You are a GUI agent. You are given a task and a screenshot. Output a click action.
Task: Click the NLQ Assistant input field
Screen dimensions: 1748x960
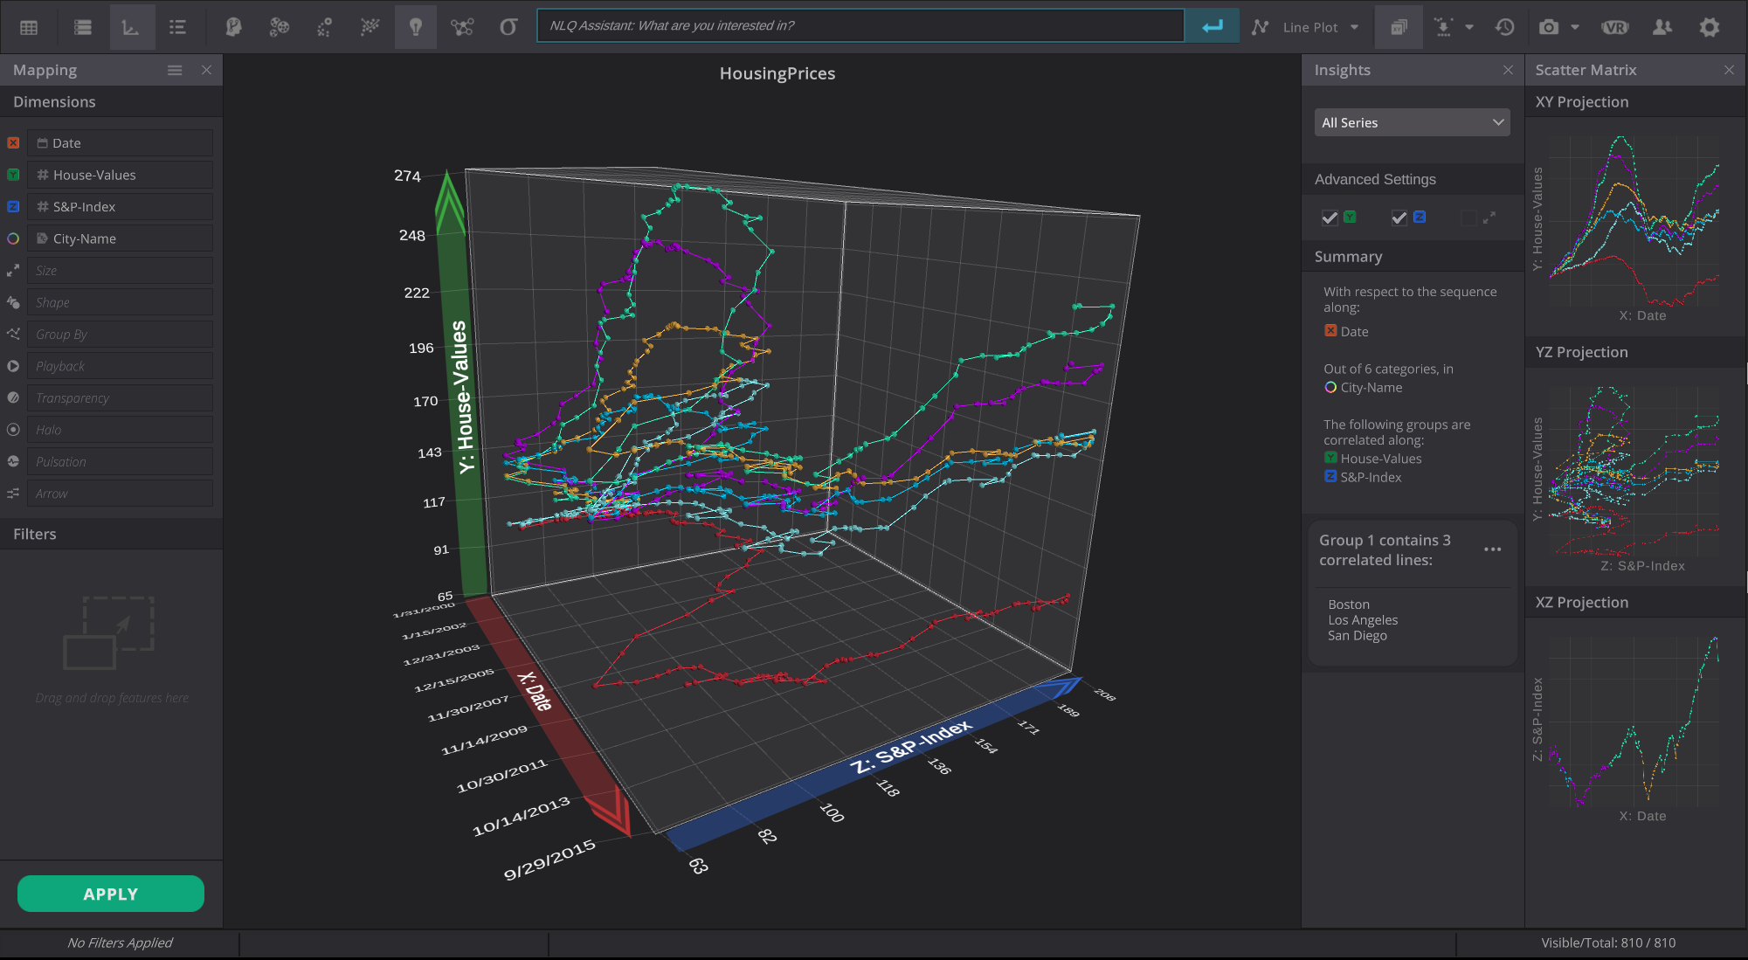point(860,26)
